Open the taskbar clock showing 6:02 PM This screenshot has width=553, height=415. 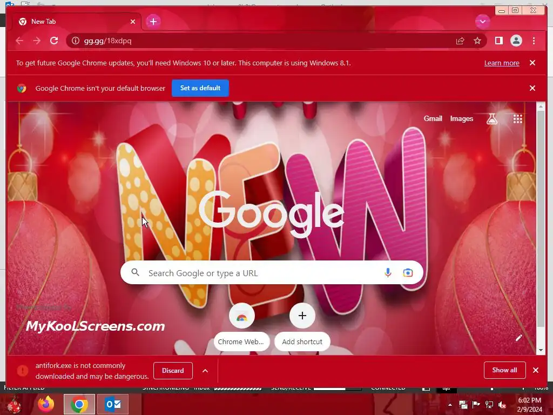(x=530, y=405)
